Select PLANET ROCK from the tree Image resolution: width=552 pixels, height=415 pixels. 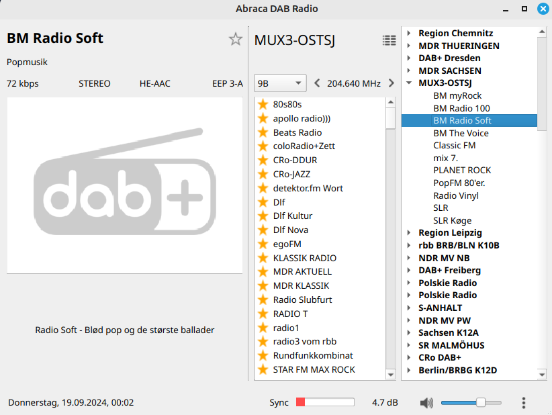462,171
